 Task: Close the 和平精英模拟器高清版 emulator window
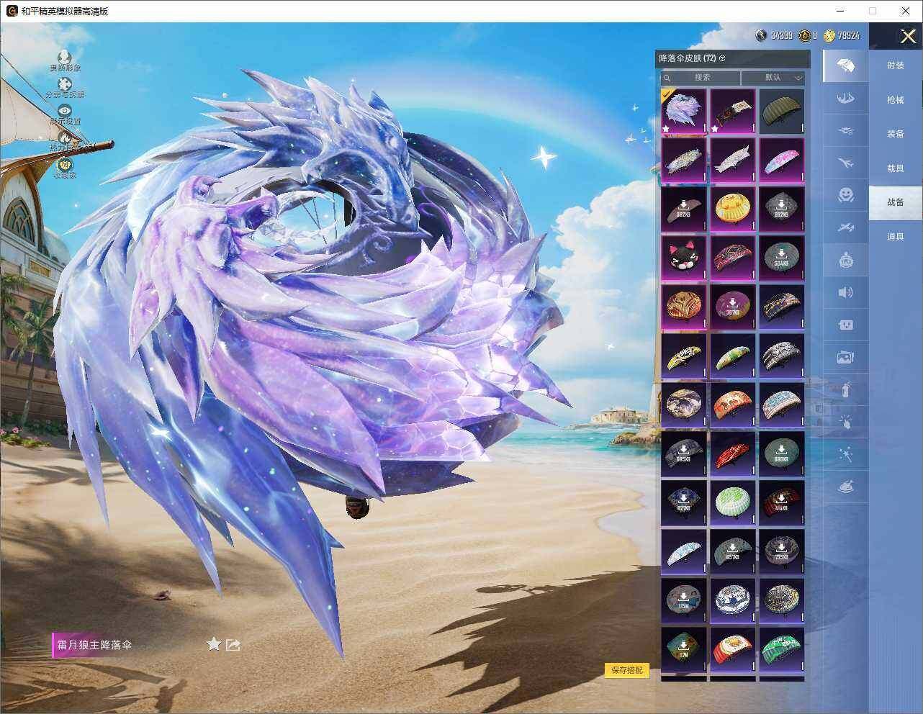906,11
